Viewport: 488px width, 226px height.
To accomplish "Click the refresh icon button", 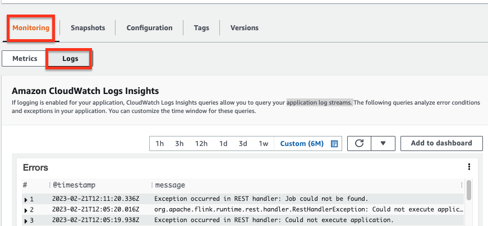I will click(x=360, y=143).
